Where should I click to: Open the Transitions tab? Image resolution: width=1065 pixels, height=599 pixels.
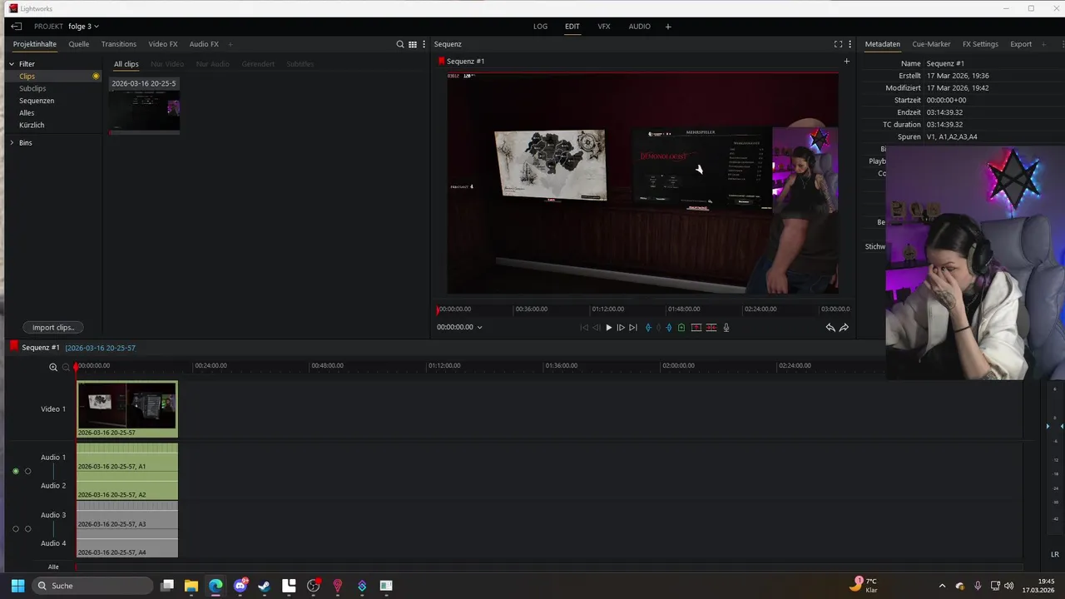tap(119, 44)
